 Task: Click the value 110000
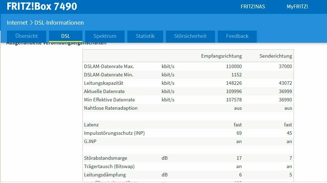click(234, 66)
